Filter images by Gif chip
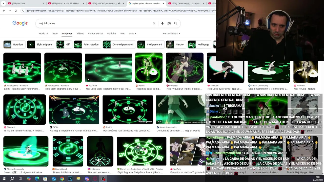 coord(64,44)
